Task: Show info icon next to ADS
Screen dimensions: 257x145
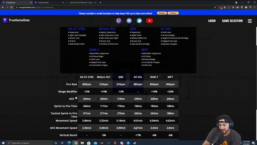Action: coord(76,98)
